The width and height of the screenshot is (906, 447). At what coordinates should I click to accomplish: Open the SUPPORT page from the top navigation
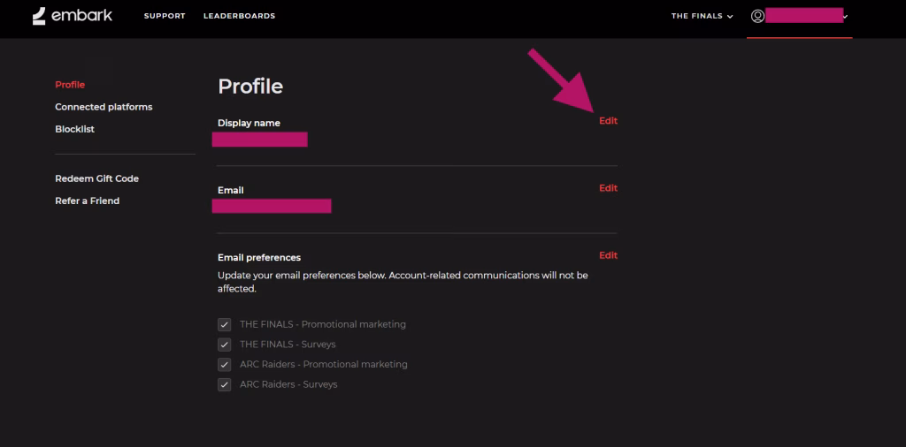(x=165, y=16)
